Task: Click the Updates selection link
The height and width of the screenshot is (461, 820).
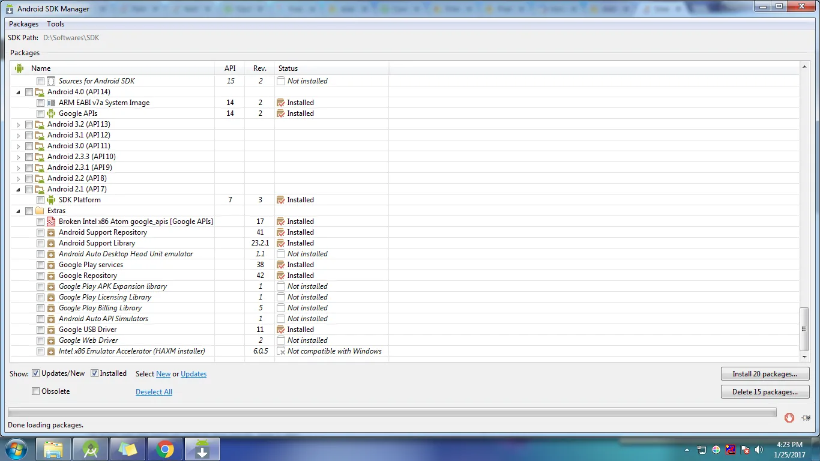Action: 193,374
